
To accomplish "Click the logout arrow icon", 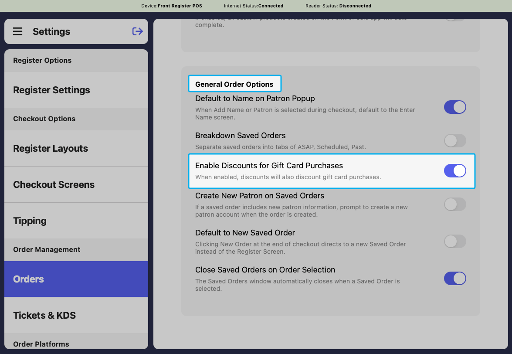I will (137, 31).
